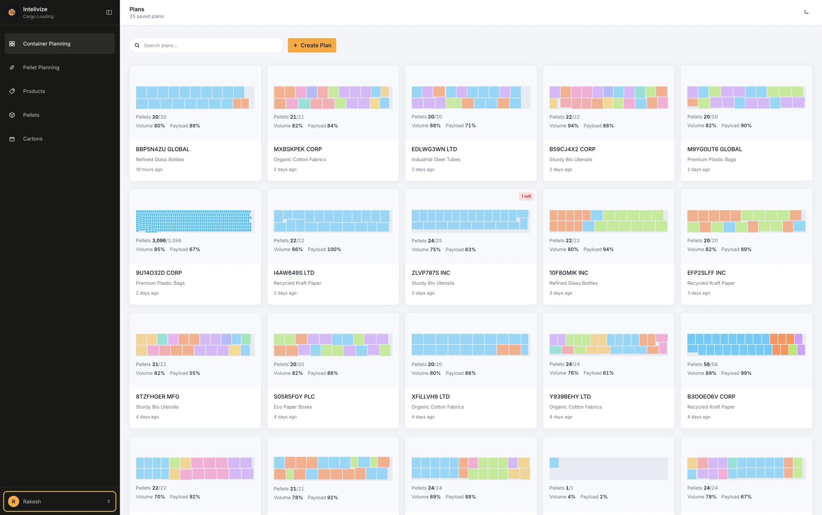822x515 pixels.
Task: Go to the Pellets section
Action: 60,115
